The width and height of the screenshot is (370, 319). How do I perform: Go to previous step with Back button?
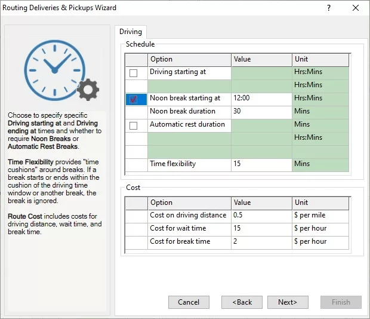(242, 302)
